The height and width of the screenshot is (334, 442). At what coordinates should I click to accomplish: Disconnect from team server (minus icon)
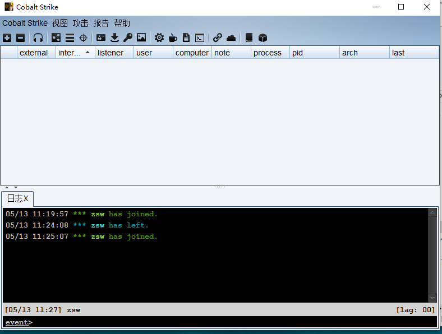pyautogui.click(x=20, y=38)
